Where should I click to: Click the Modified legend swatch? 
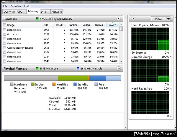click(x=54, y=84)
